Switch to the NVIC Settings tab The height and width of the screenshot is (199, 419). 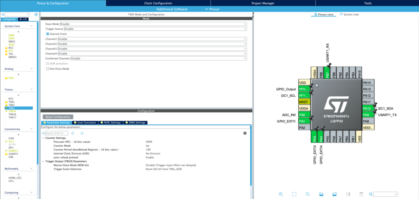111,123
